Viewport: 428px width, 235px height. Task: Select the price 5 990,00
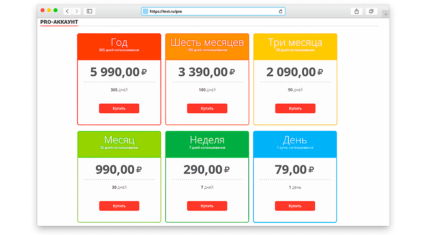(x=118, y=72)
